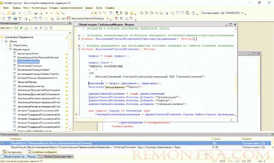Click the Cut scissors icon
Image resolution: width=274 pixels, height=163 pixels.
tap(20, 13)
